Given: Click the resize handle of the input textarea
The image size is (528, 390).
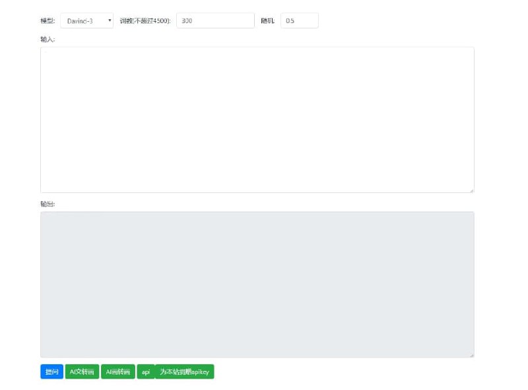Looking at the screenshot, I should [x=471, y=189].
